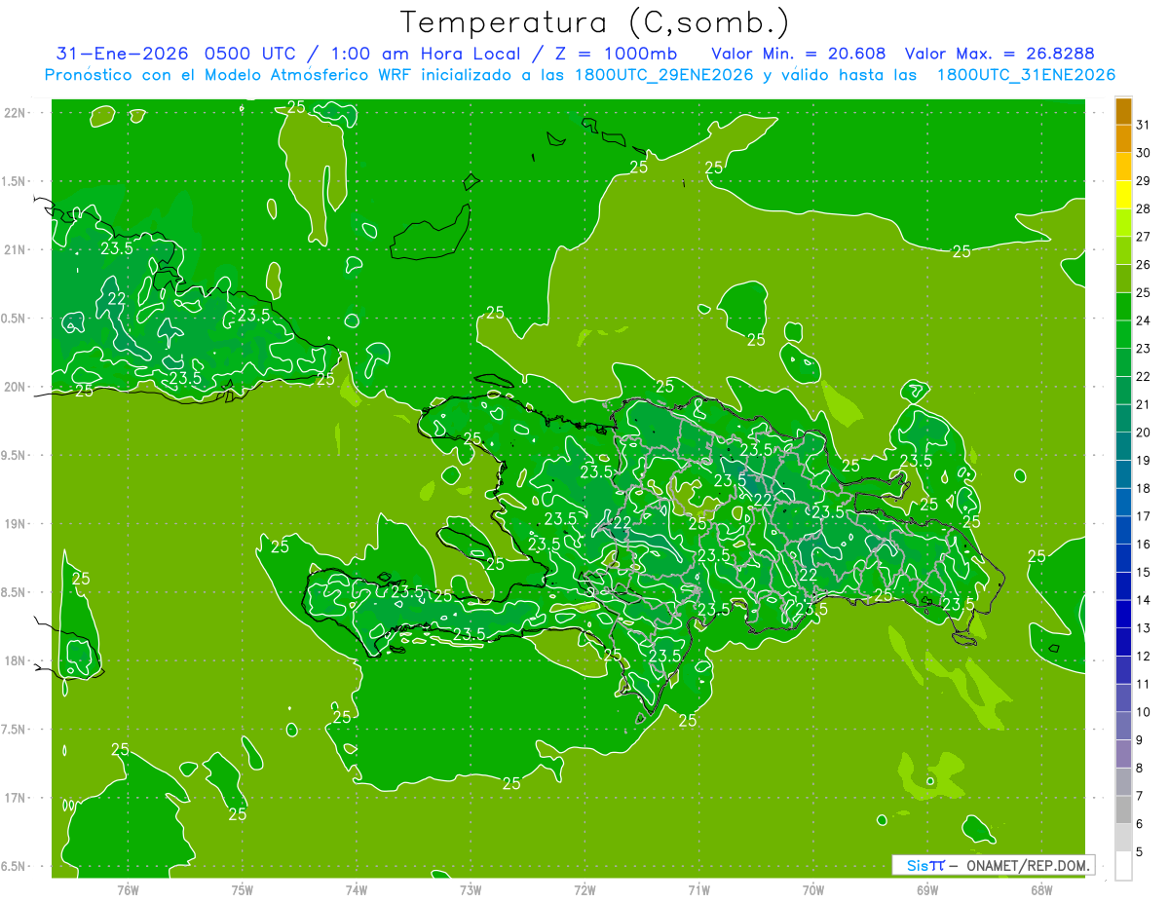Click legend swatch between 22 and 23
1169x903 pixels.
[x=1124, y=362]
